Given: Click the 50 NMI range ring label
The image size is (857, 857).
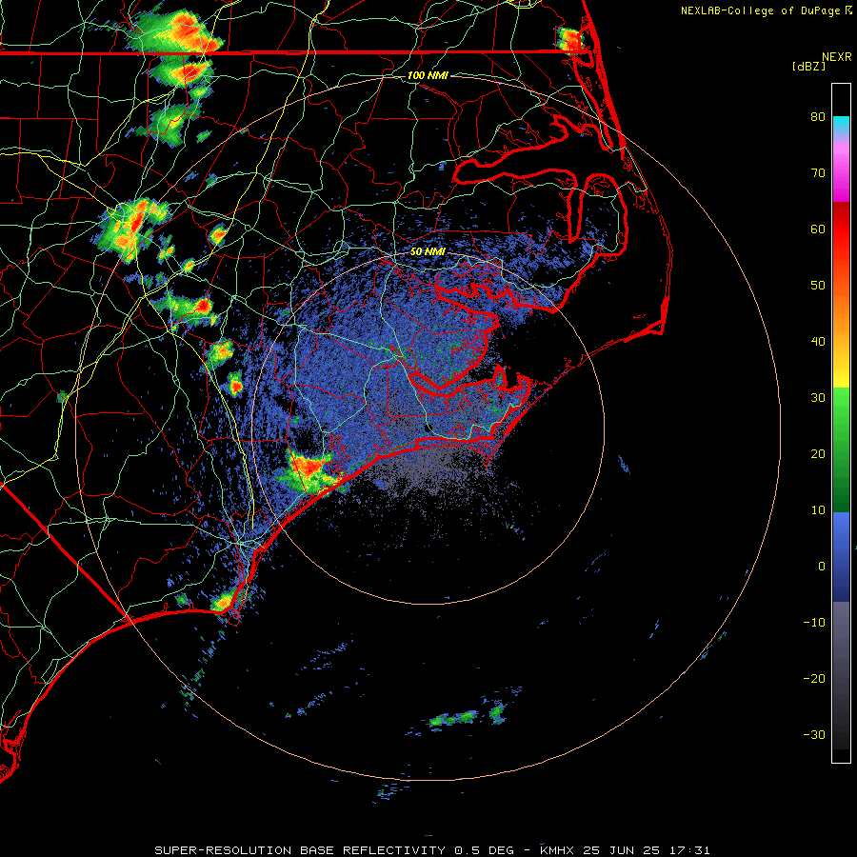Looking at the screenshot, I should coord(428,251).
